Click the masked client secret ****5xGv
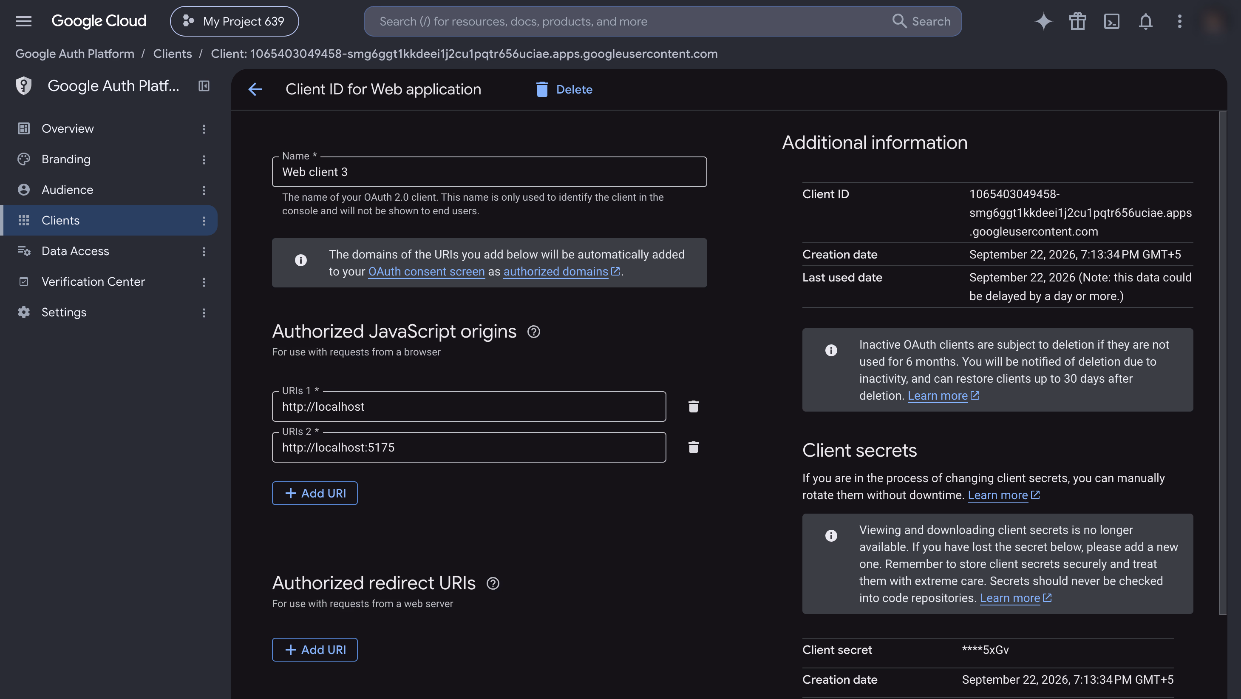 point(985,650)
